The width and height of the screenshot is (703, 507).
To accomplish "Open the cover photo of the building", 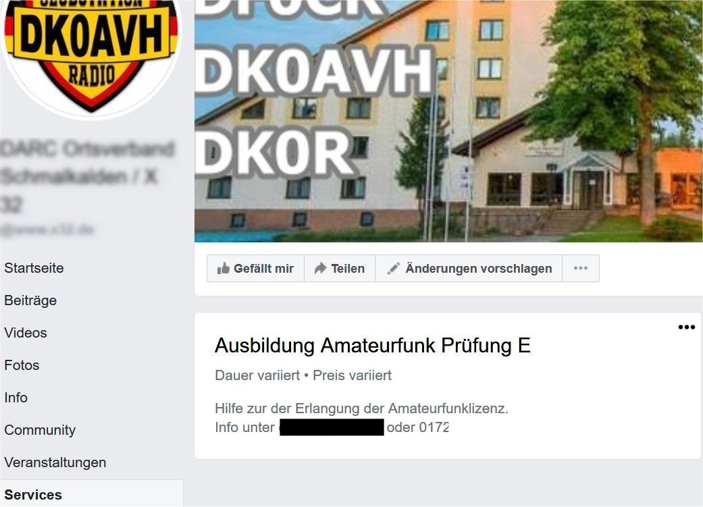I will [448, 121].
